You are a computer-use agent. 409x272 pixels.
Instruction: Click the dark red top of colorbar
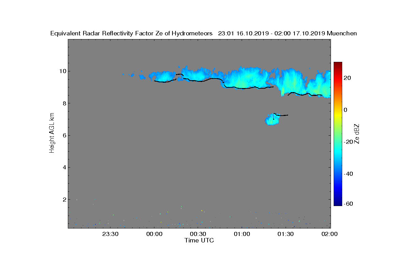coord(338,65)
